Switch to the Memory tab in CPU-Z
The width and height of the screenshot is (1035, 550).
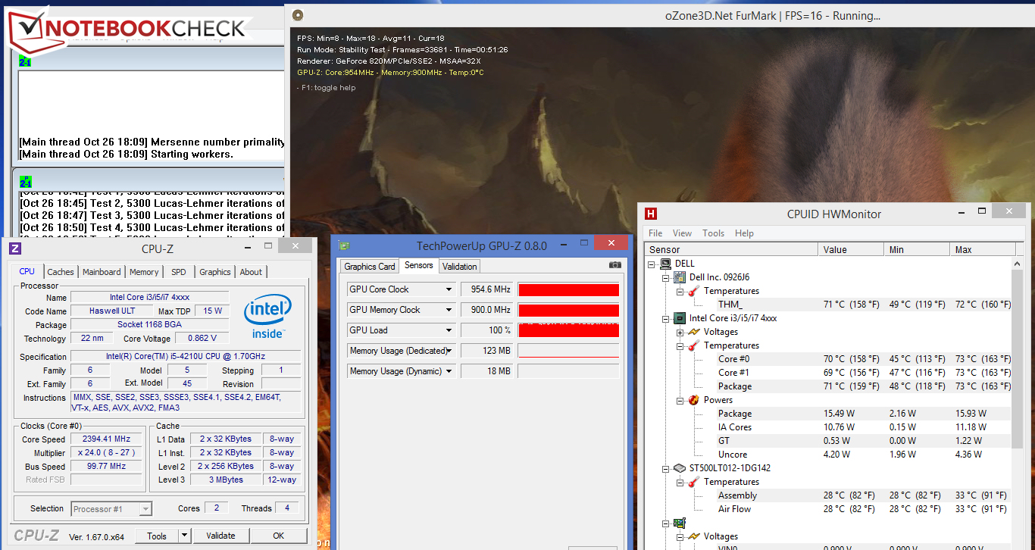(144, 272)
